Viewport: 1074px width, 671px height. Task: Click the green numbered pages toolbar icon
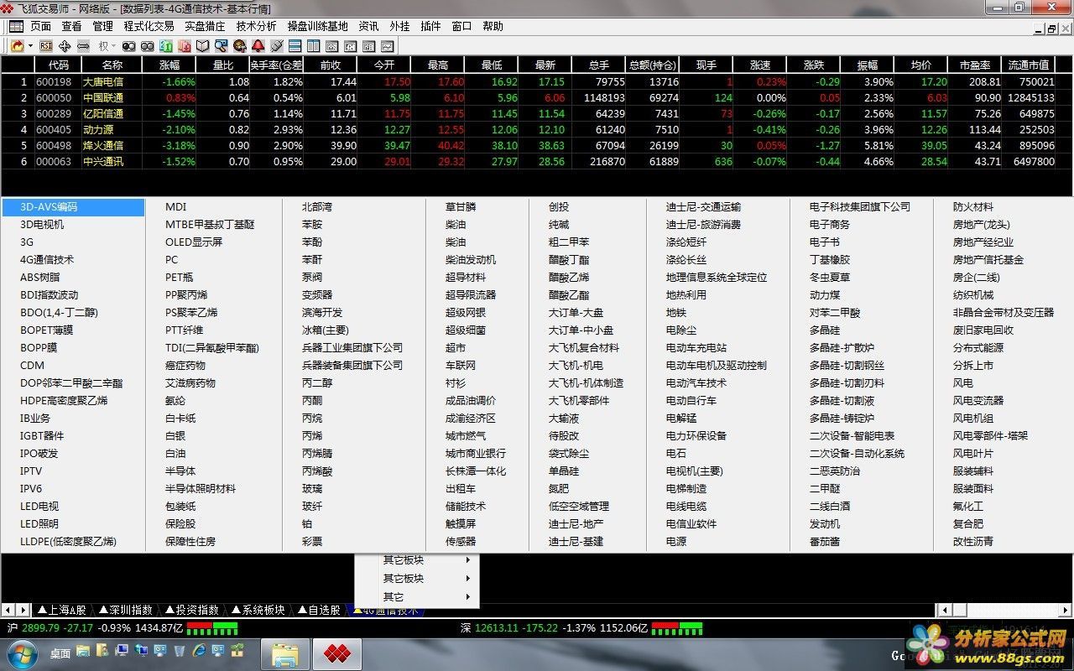pos(166,45)
